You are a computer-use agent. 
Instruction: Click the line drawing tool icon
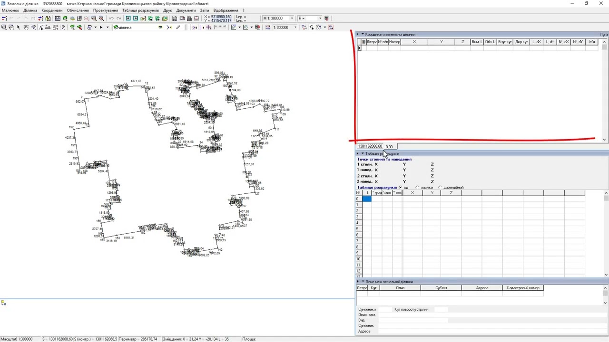[x=41, y=27]
